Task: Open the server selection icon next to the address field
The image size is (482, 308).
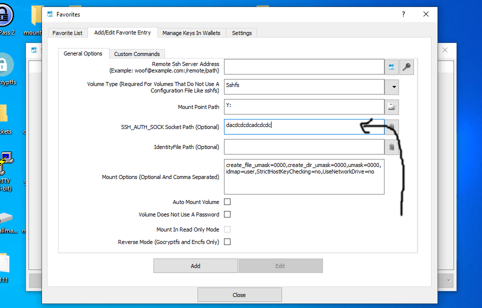Action: [391, 66]
